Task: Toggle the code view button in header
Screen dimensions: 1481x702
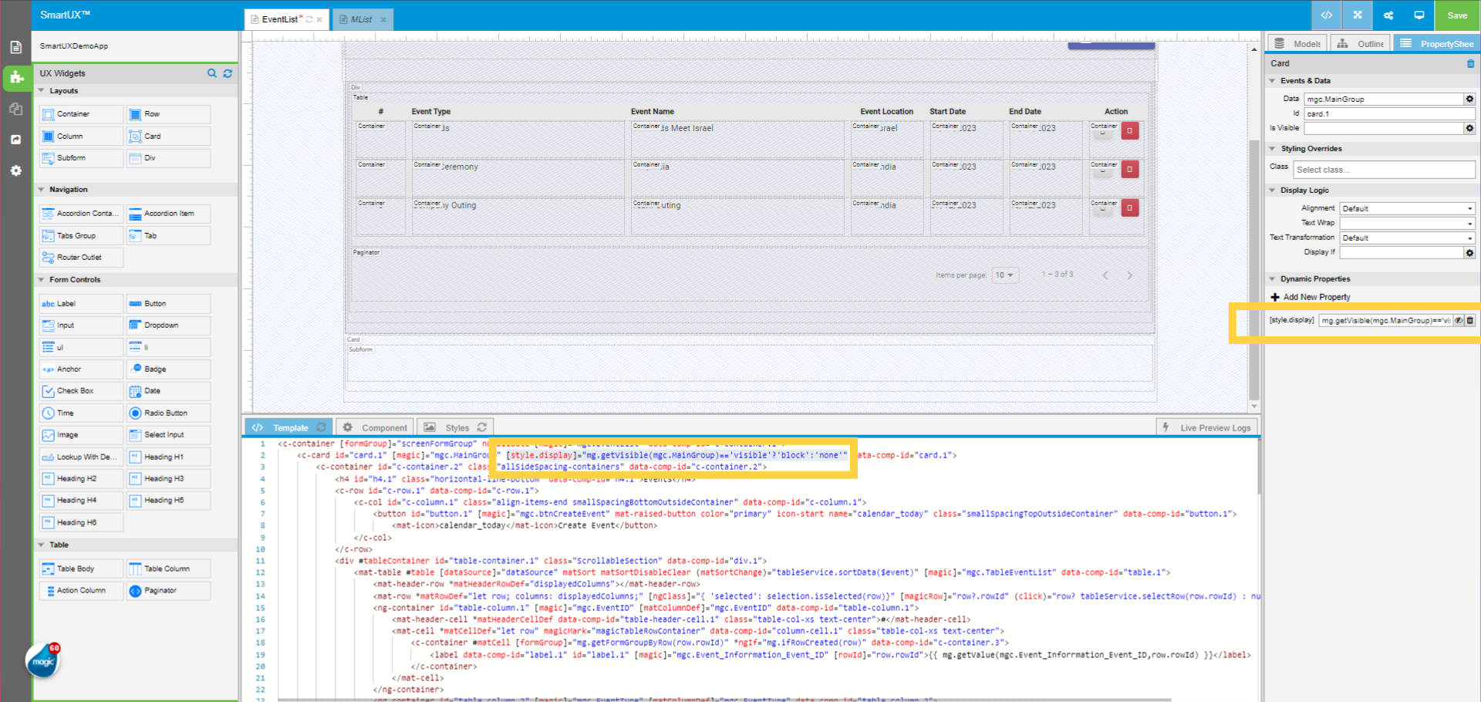Action: tap(1326, 15)
